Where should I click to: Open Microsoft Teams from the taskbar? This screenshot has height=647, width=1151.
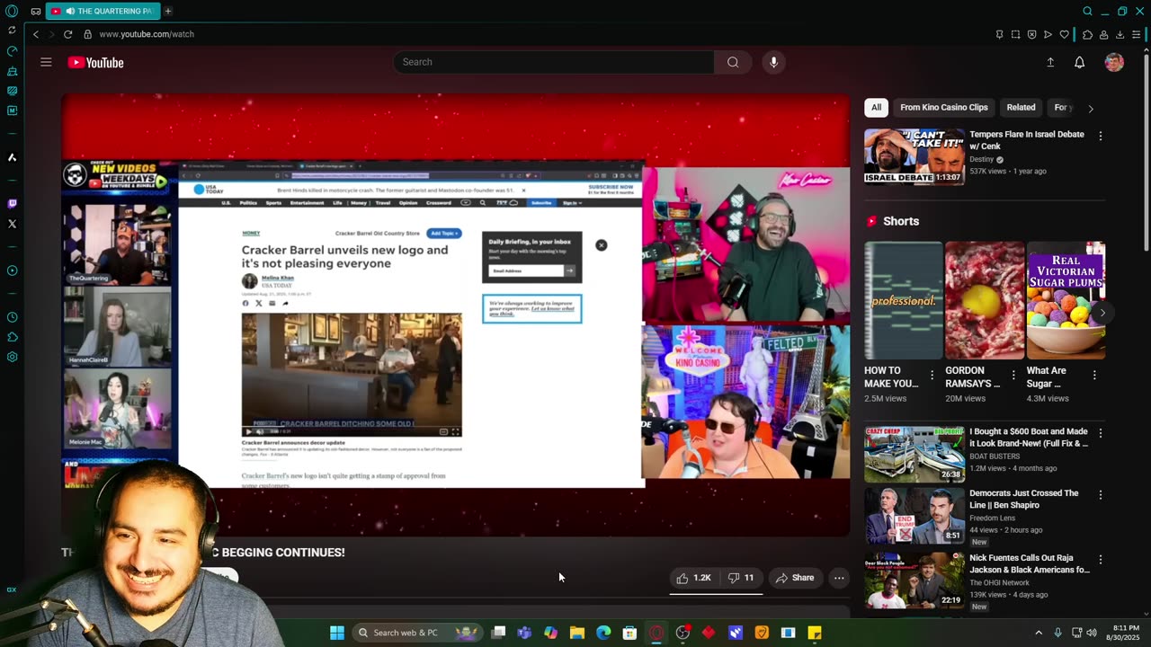pyautogui.click(x=524, y=633)
